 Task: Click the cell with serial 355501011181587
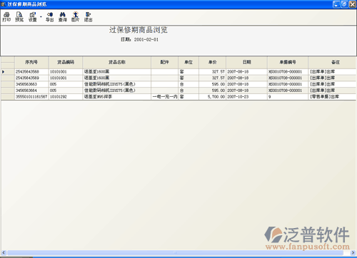31,97
